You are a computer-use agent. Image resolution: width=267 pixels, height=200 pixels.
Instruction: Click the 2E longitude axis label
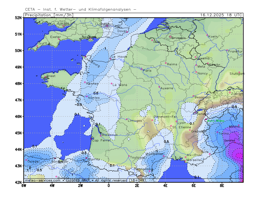click(137, 186)
